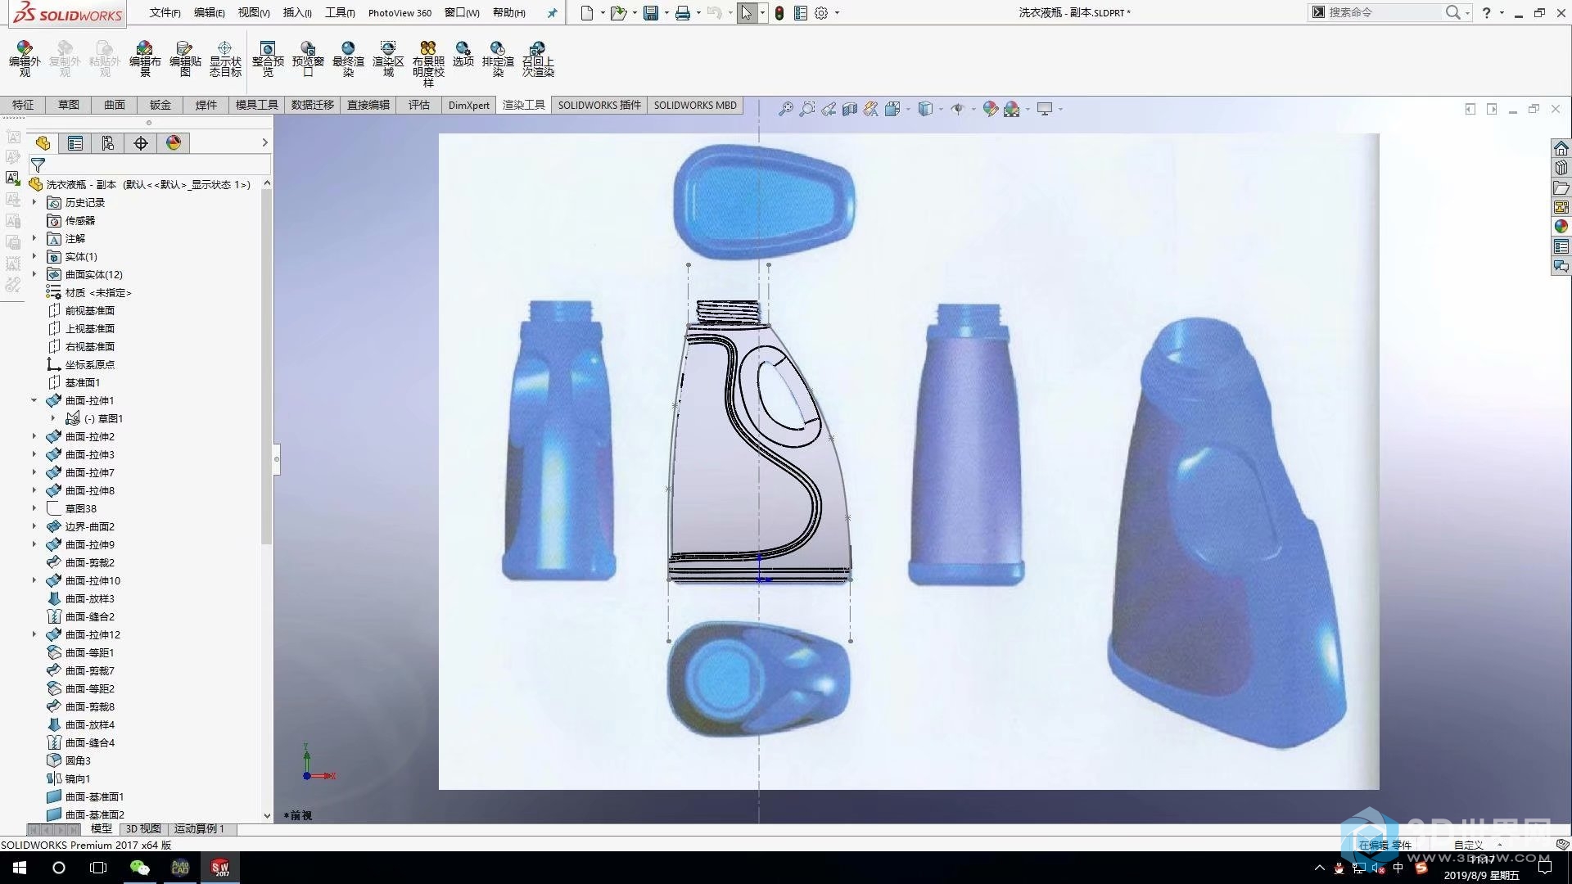This screenshot has height=884, width=1572.
Task: Expand the 实体(1) folder
Action: tap(34, 256)
